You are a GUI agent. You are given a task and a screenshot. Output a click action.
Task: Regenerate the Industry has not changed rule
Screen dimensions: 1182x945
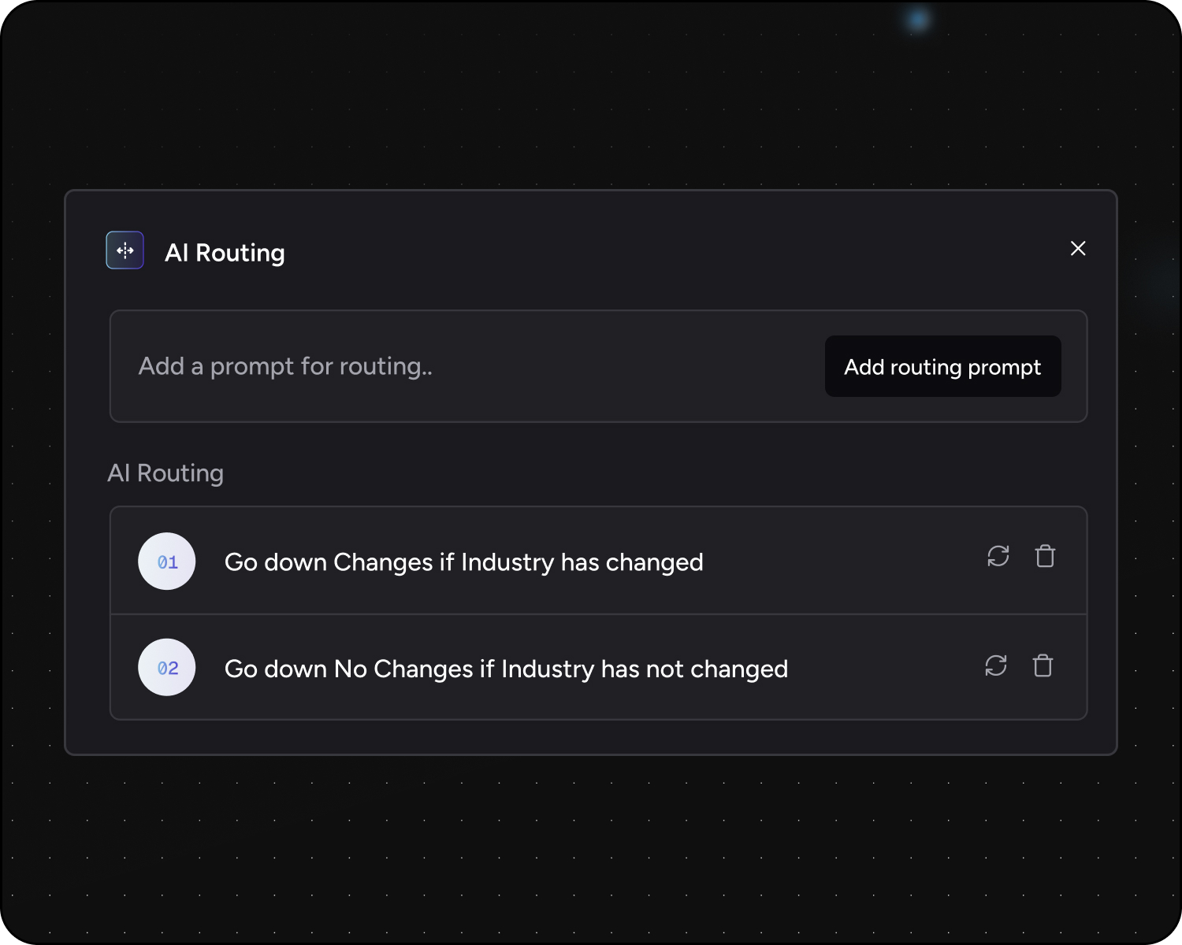tap(996, 665)
